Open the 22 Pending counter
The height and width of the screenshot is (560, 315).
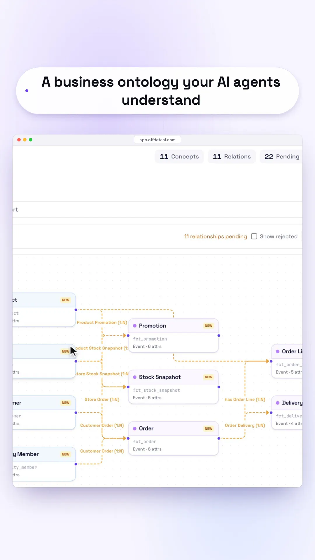pyautogui.click(x=281, y=157)
